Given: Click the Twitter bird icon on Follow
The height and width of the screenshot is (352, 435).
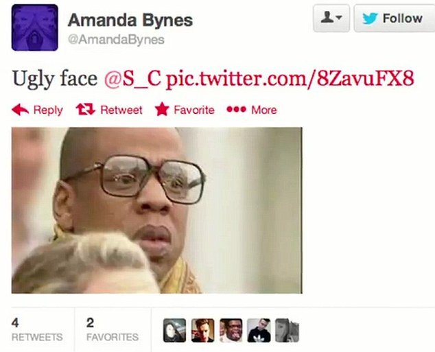Looking at the screenshot, I should pyautogui.click(x=370, y=19).
